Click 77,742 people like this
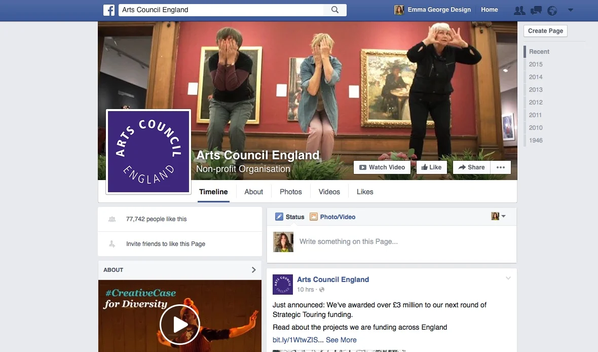 tap(157, 219)
